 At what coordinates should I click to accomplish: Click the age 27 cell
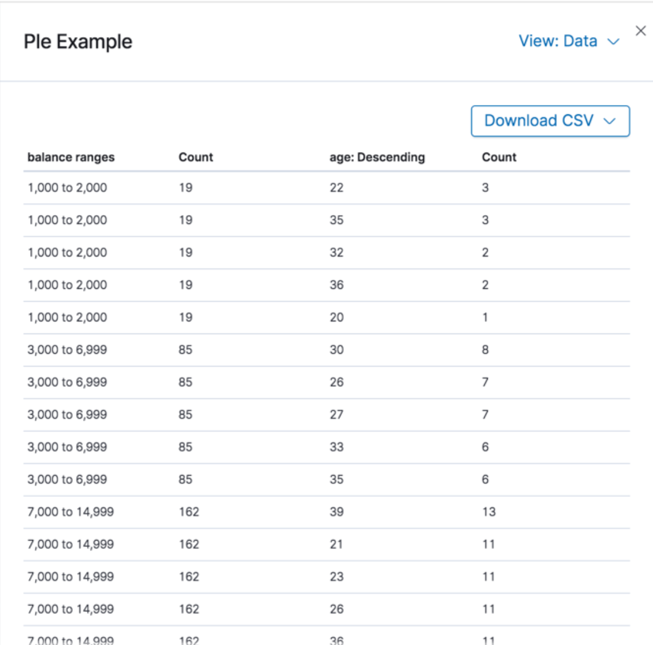pos(336,414)
